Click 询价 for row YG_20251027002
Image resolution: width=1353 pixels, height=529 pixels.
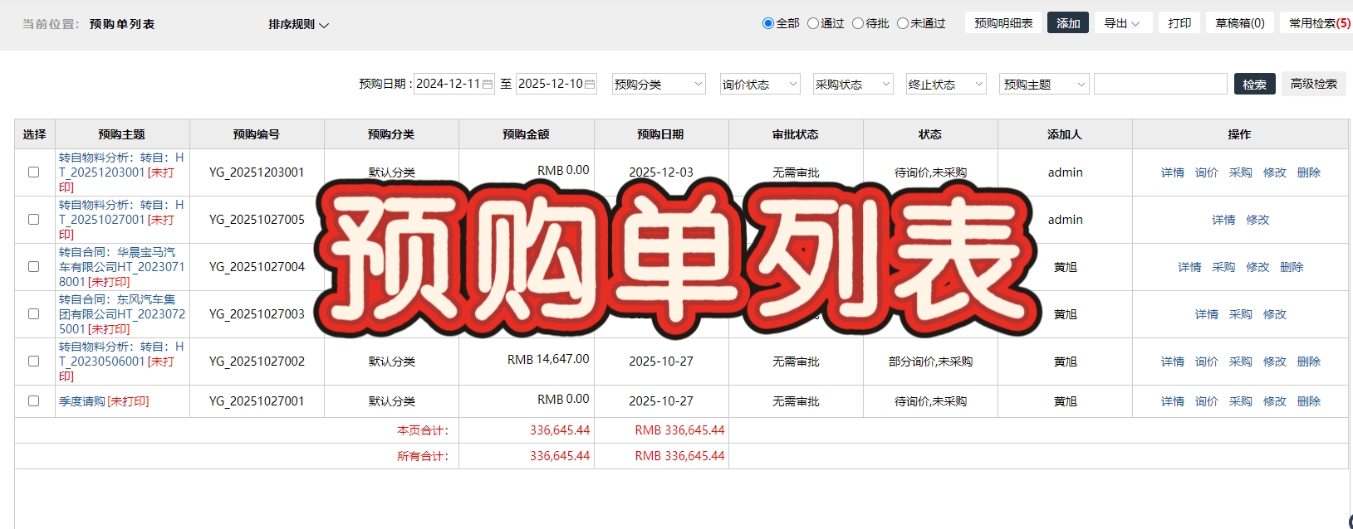click(1207, 362)
